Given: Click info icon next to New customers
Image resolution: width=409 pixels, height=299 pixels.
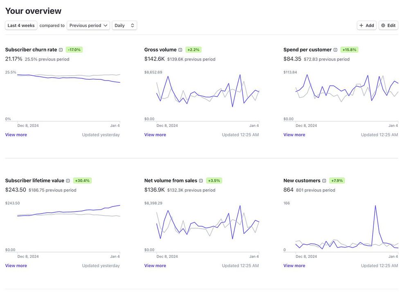Looking at the screenshot, I should pyautogui.click(x=324, y=181).
